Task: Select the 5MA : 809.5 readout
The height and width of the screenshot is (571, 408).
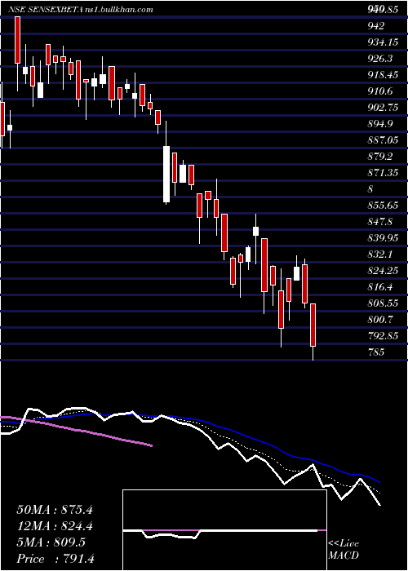Action: [x=51, y=542]
